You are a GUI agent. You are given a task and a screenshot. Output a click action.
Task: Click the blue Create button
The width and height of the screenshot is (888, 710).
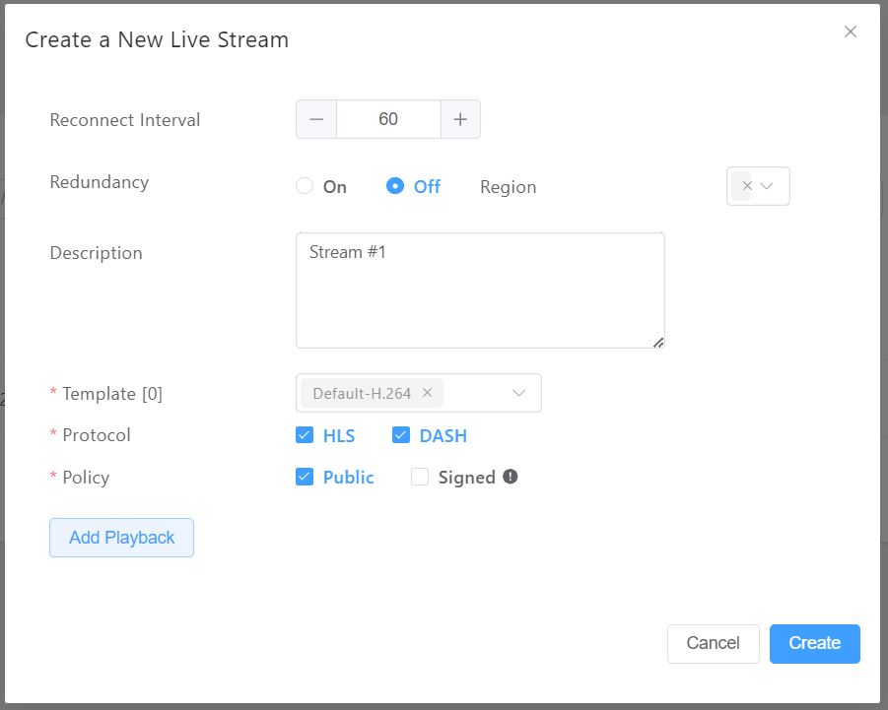[x=814, y=643]
